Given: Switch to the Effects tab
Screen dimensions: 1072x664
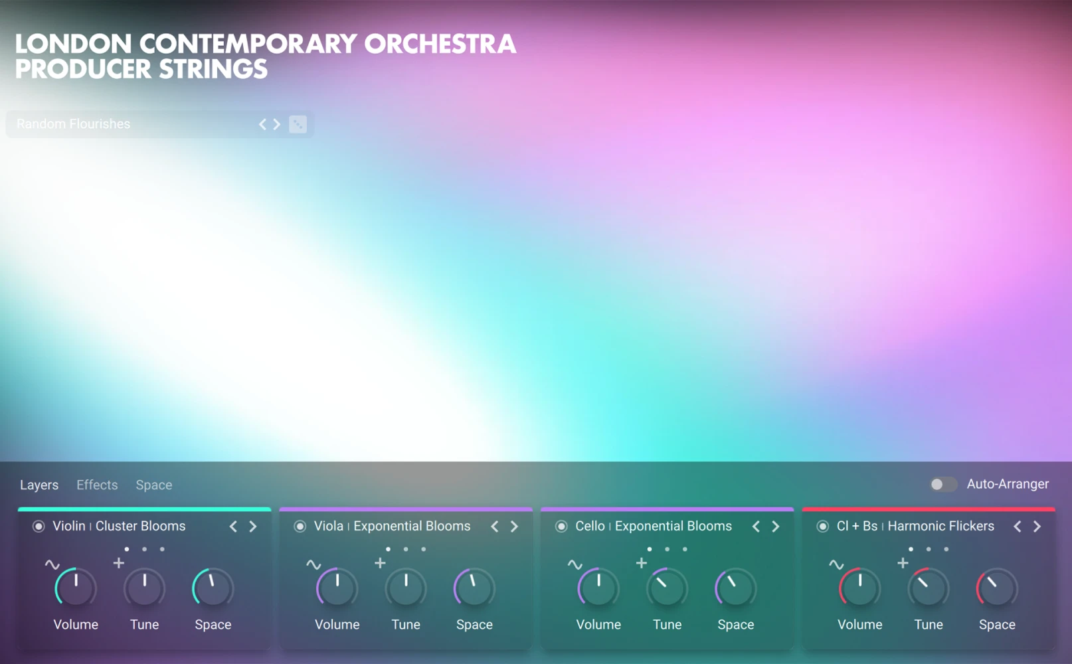Looking at the screenshot, I should tap(97, 485).
